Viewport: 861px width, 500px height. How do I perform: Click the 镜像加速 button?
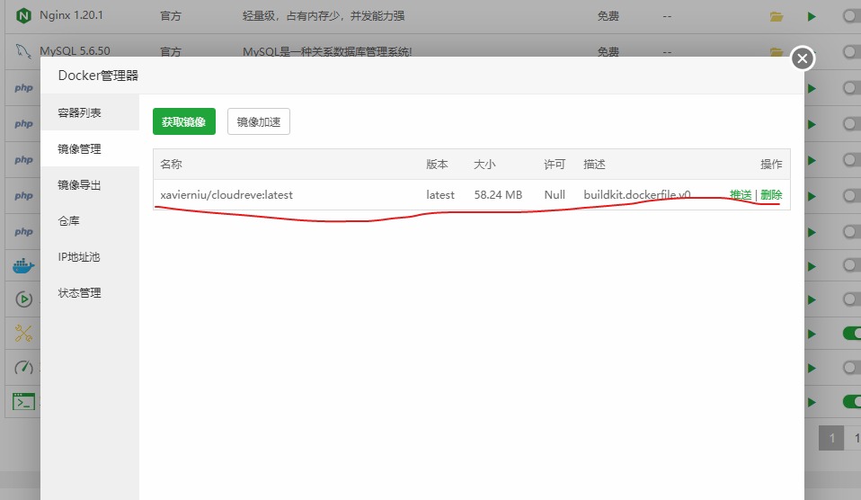[259, 121]
